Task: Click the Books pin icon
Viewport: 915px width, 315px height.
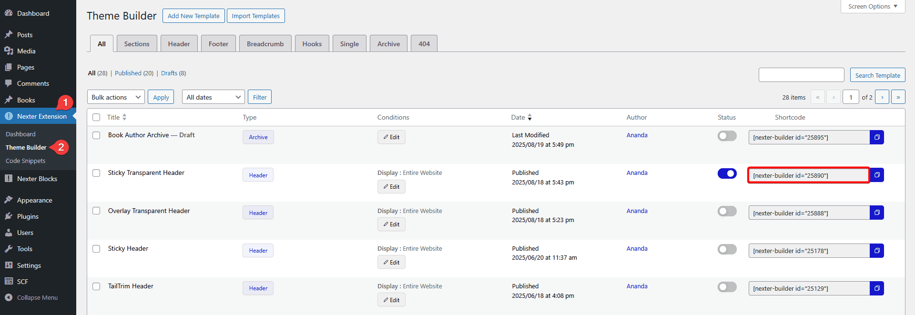Action: pos(9,100)
